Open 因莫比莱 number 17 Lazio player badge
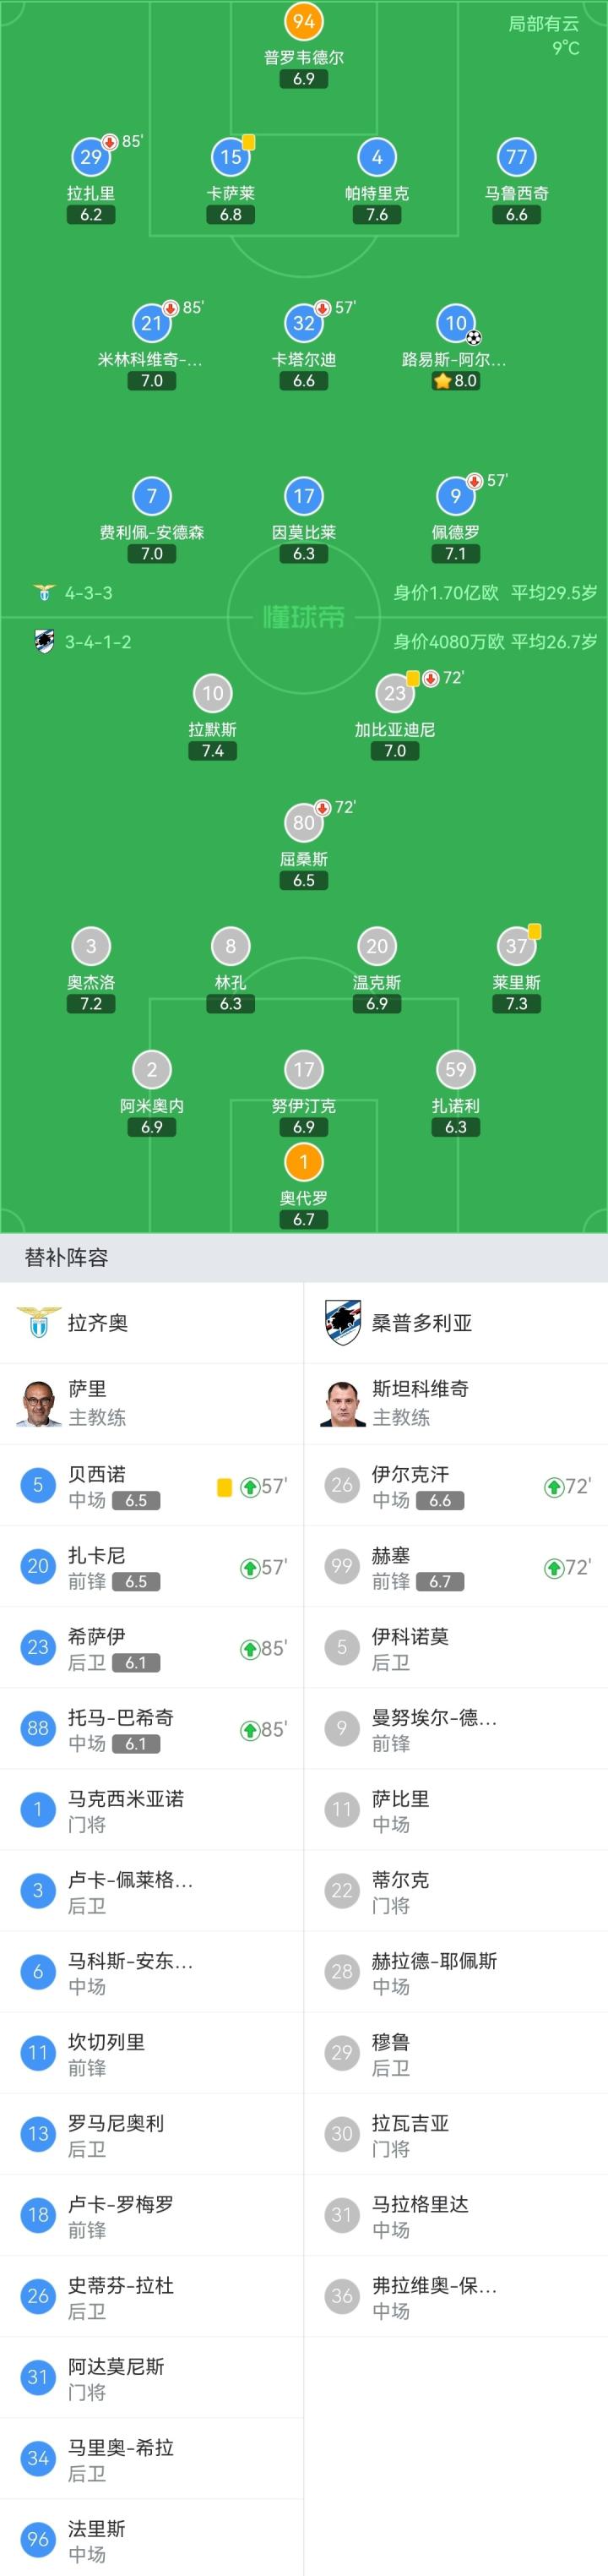Image resolution: width=608 pixels, height=2576 pixels. pyautogui.click(x=303, y=496)
